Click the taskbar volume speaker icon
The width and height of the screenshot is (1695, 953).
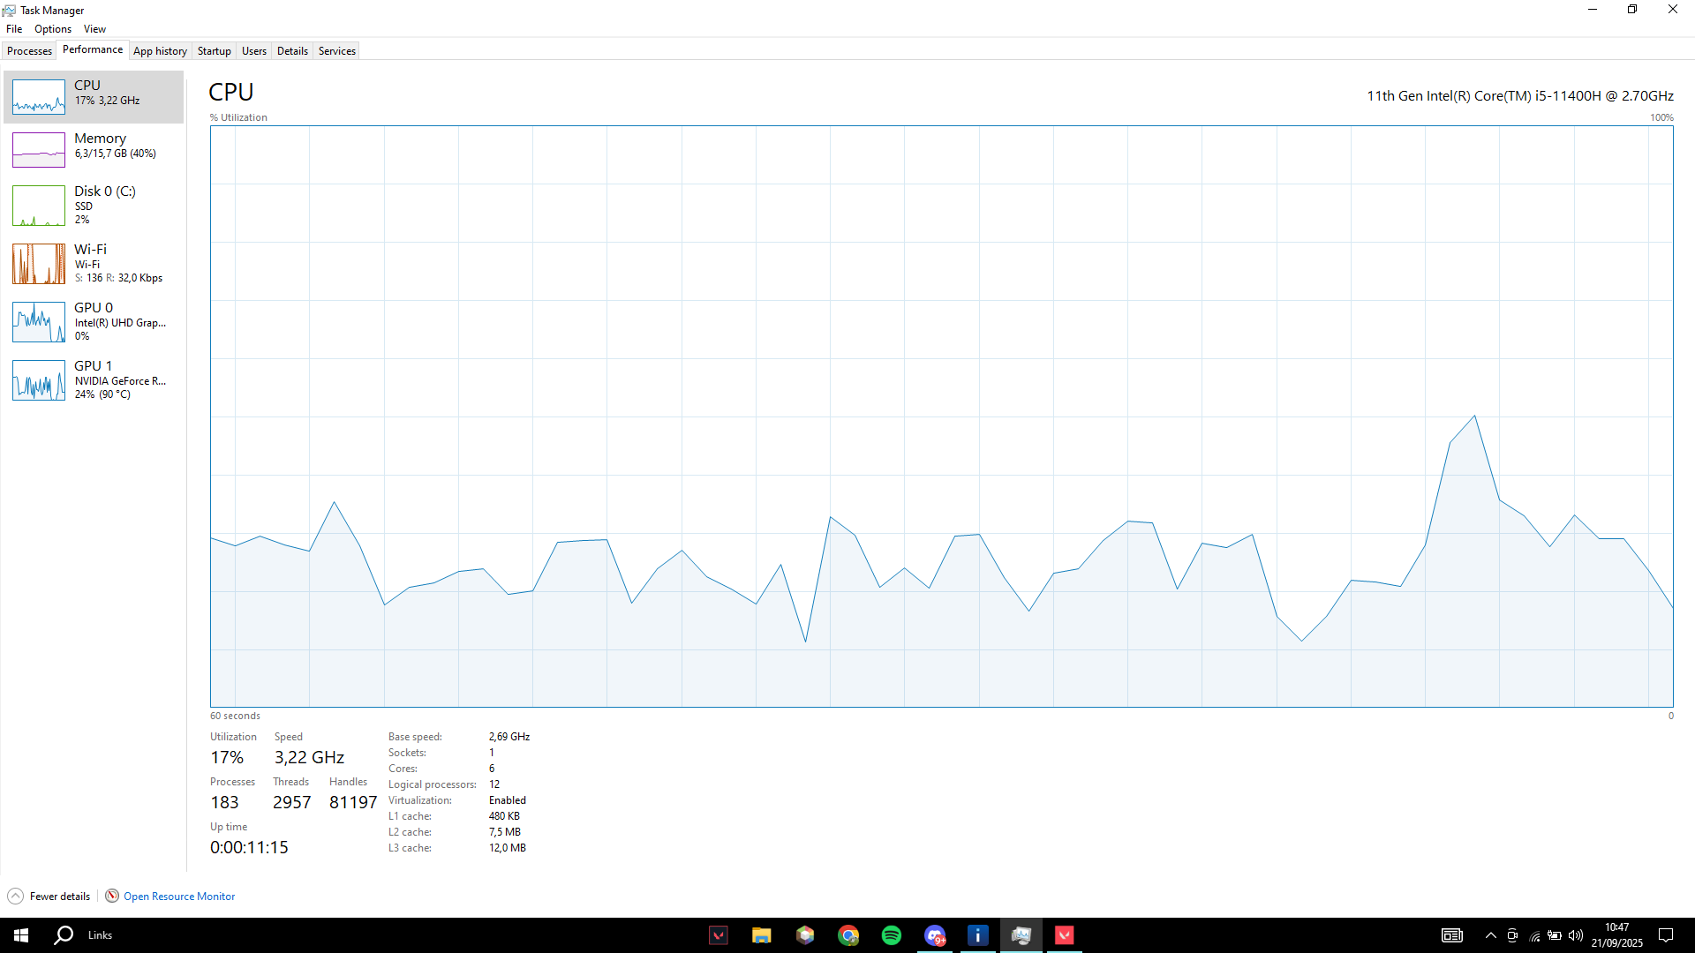[1576, 935]
